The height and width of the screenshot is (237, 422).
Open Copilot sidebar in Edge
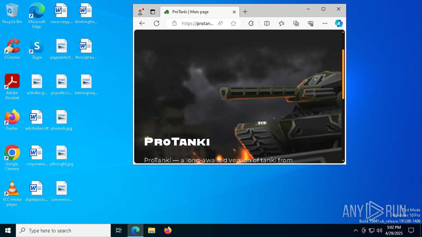pos(339,23)
